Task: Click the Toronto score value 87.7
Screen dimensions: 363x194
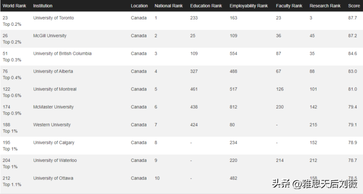Action: (x=352, y=18)
